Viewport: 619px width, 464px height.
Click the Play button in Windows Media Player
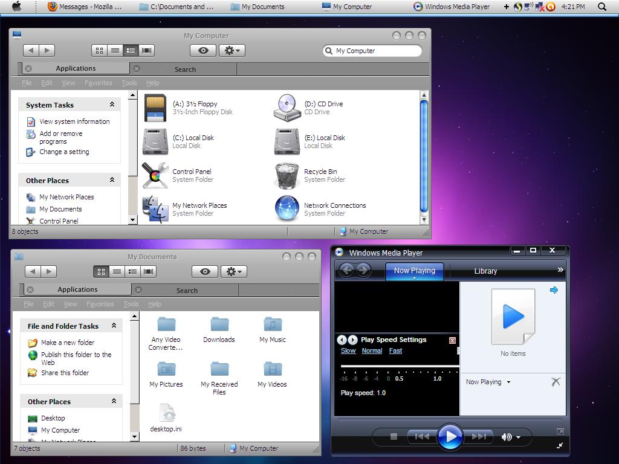coord(450,436)
